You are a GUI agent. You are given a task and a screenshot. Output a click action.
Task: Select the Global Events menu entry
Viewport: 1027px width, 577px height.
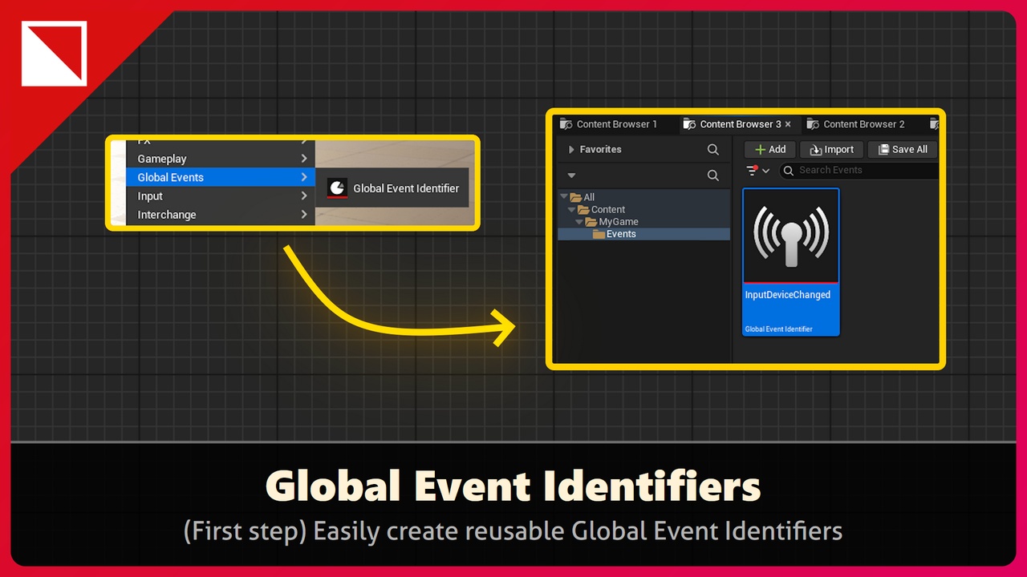221,177
